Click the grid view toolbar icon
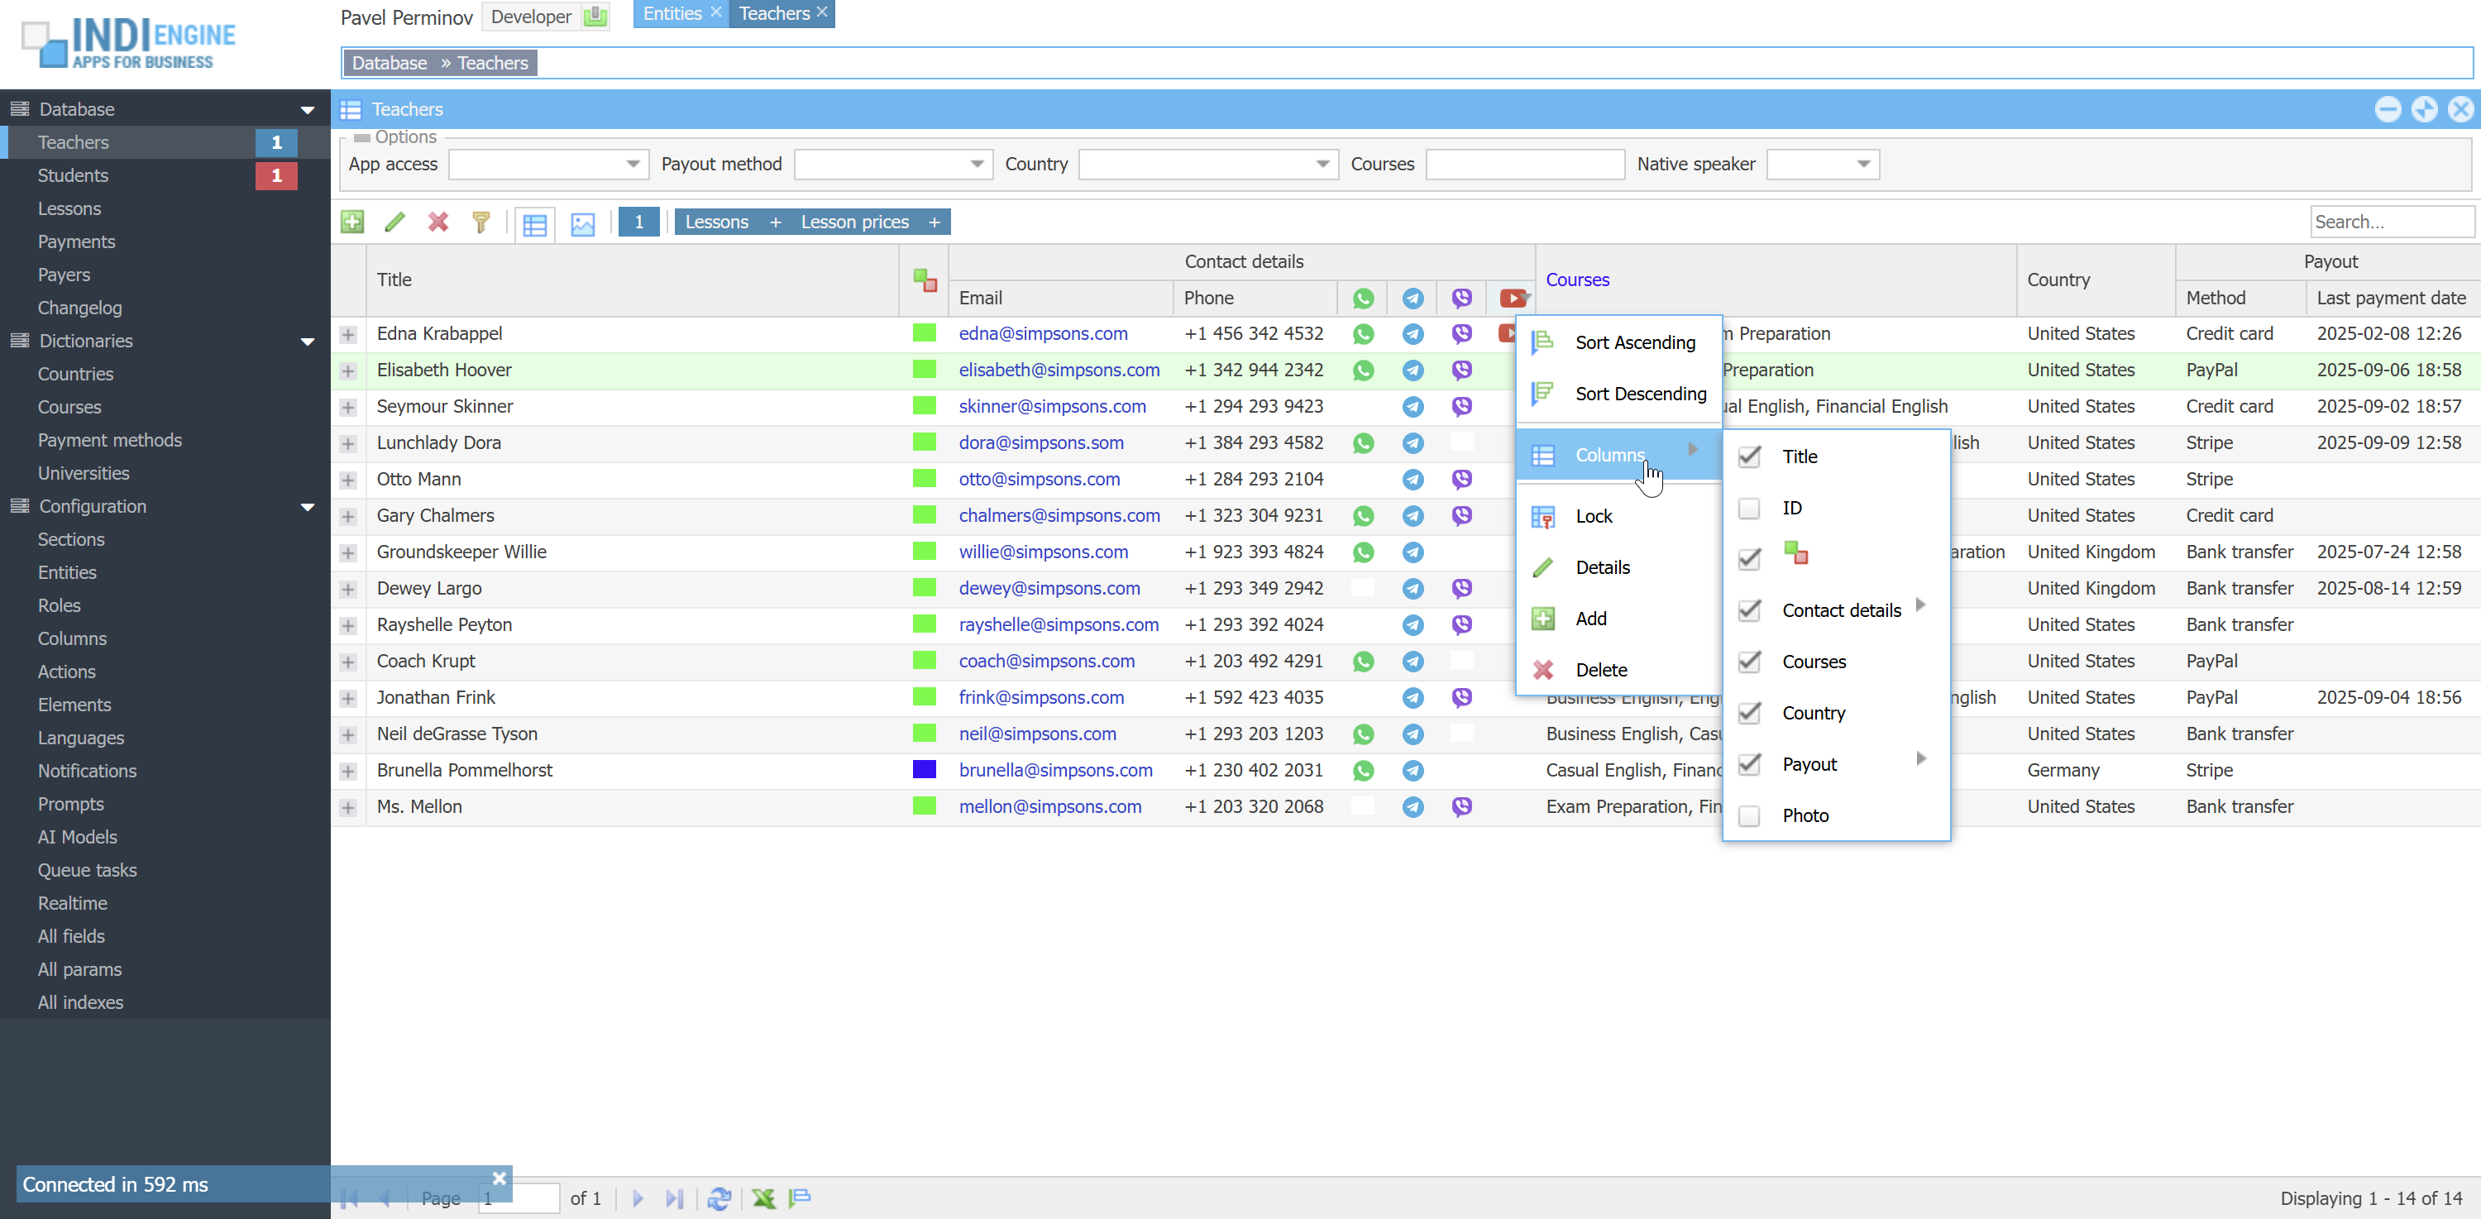The width and height of the screenshot is (2481, 1219). click(x=534, y=224)
